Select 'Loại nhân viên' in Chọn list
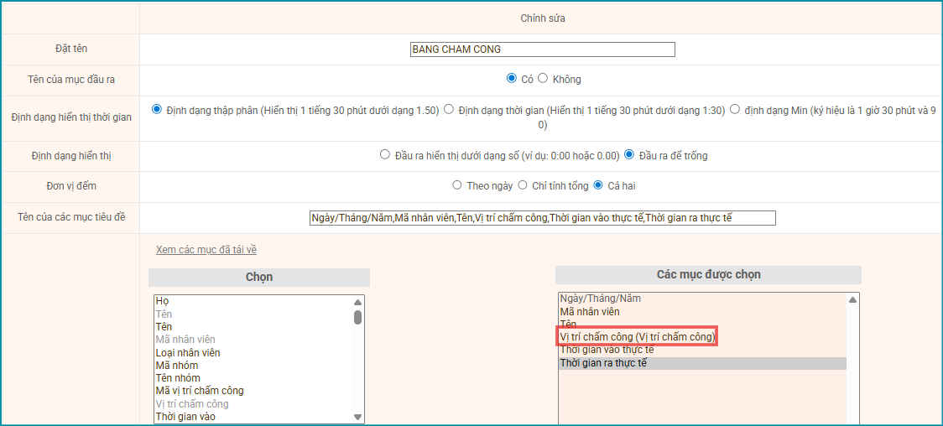The height and width of the screenshot is (426, 943). (x=188, y=353)
